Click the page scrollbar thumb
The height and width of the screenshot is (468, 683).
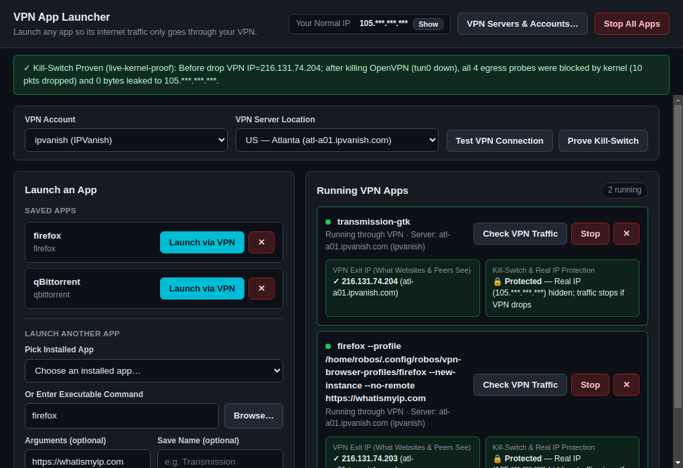(x=678, y=256)
